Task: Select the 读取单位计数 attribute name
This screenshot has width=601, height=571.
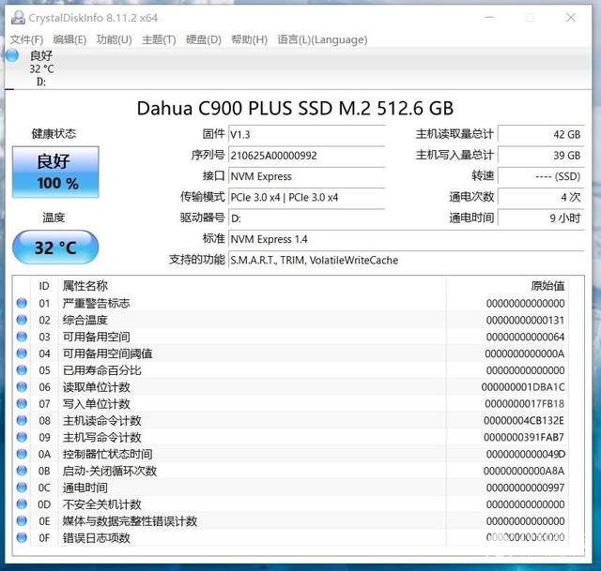Action: tap(97, 387)
